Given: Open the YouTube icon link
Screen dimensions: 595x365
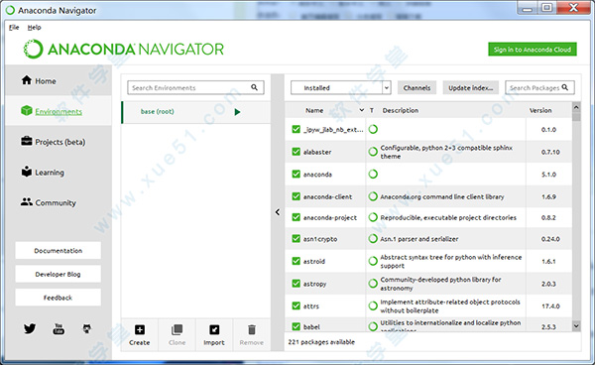Looking at the screenshot, I should pyautogui.click(x=59, y=328).
